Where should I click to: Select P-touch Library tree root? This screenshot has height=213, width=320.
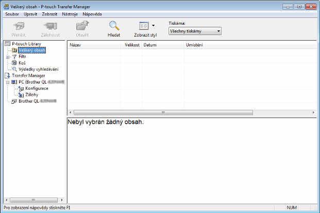pyautogui.click(x=26, y=44)
